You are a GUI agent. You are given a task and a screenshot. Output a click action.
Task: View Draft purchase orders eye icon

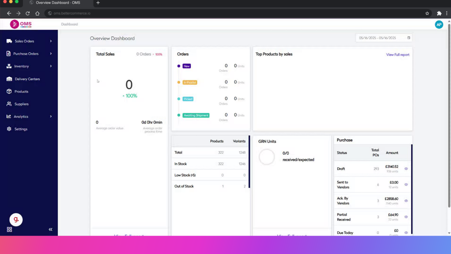(406, 169)
